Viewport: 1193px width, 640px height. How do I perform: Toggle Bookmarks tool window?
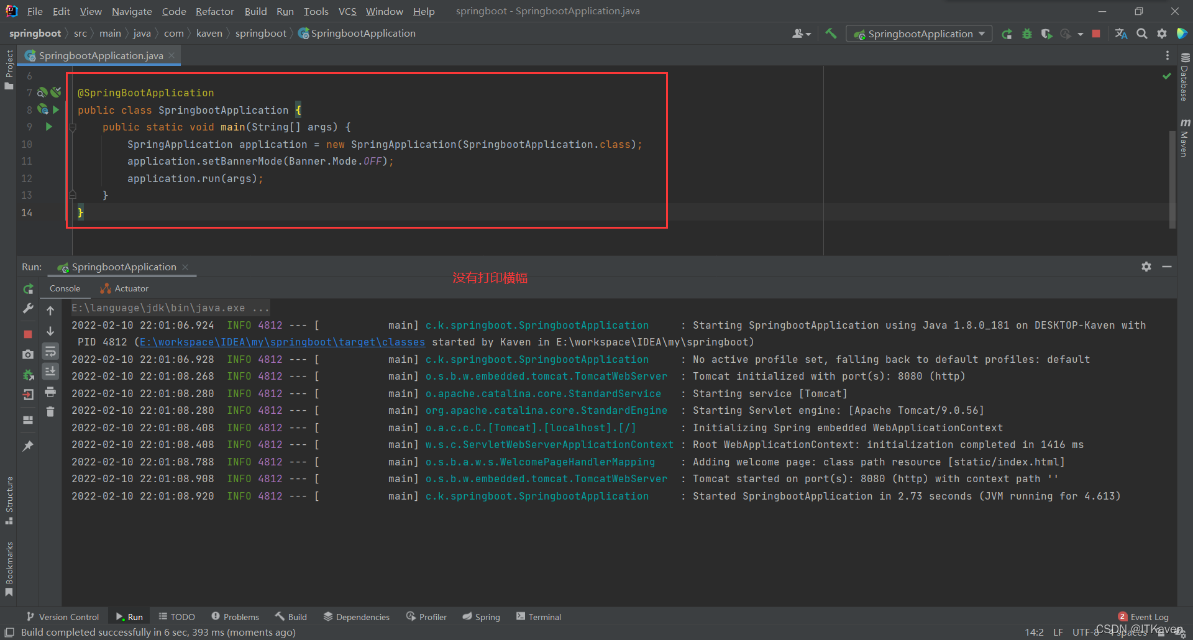(9, 568)
